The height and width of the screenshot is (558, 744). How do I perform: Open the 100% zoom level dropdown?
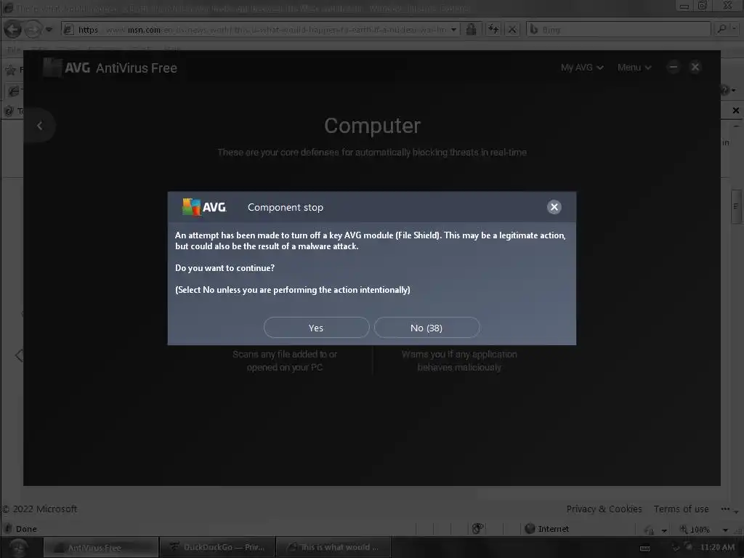725,530
